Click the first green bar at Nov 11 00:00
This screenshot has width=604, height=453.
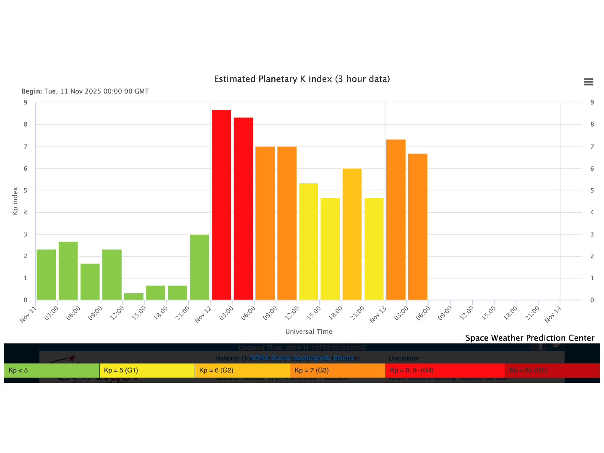click(x=46, y=275)
